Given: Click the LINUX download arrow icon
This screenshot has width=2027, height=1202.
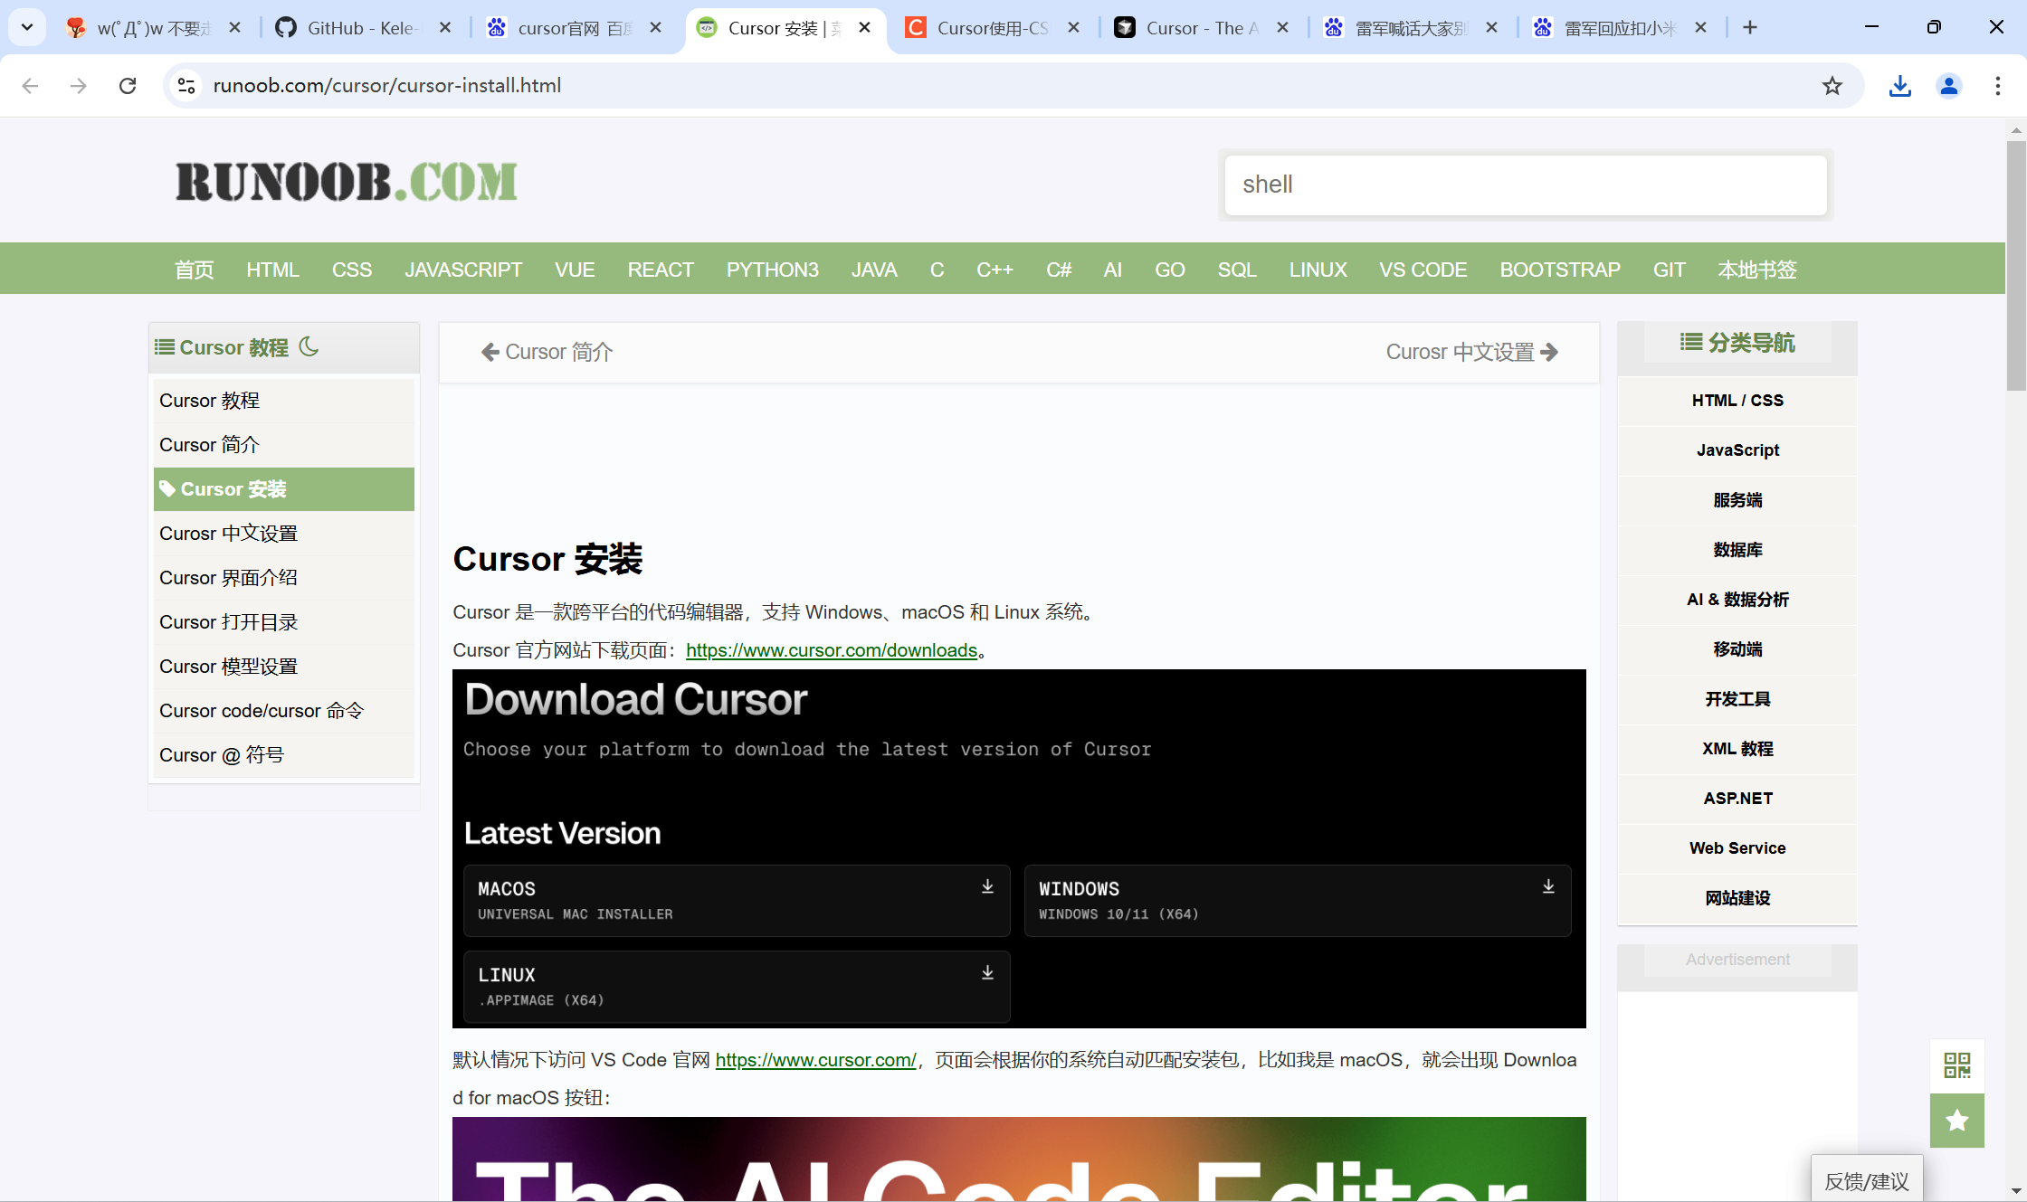Looking at the screenshot, I should click(x=987, y=972).
